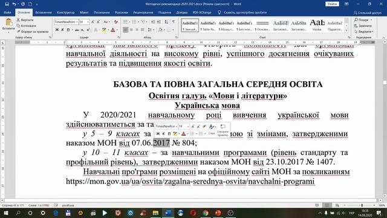The height and width of the screenshot is (218, 387).
Task: Open the Виділити selection dropdown
Action: (x=364, y=31)
